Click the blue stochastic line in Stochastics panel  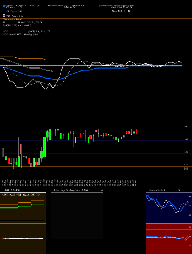(165, 204)
